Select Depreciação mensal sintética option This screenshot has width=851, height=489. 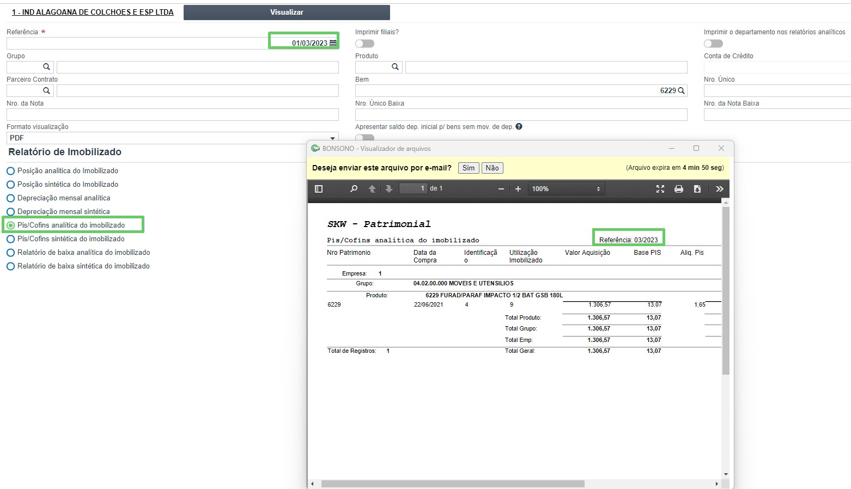pos(10,212)
